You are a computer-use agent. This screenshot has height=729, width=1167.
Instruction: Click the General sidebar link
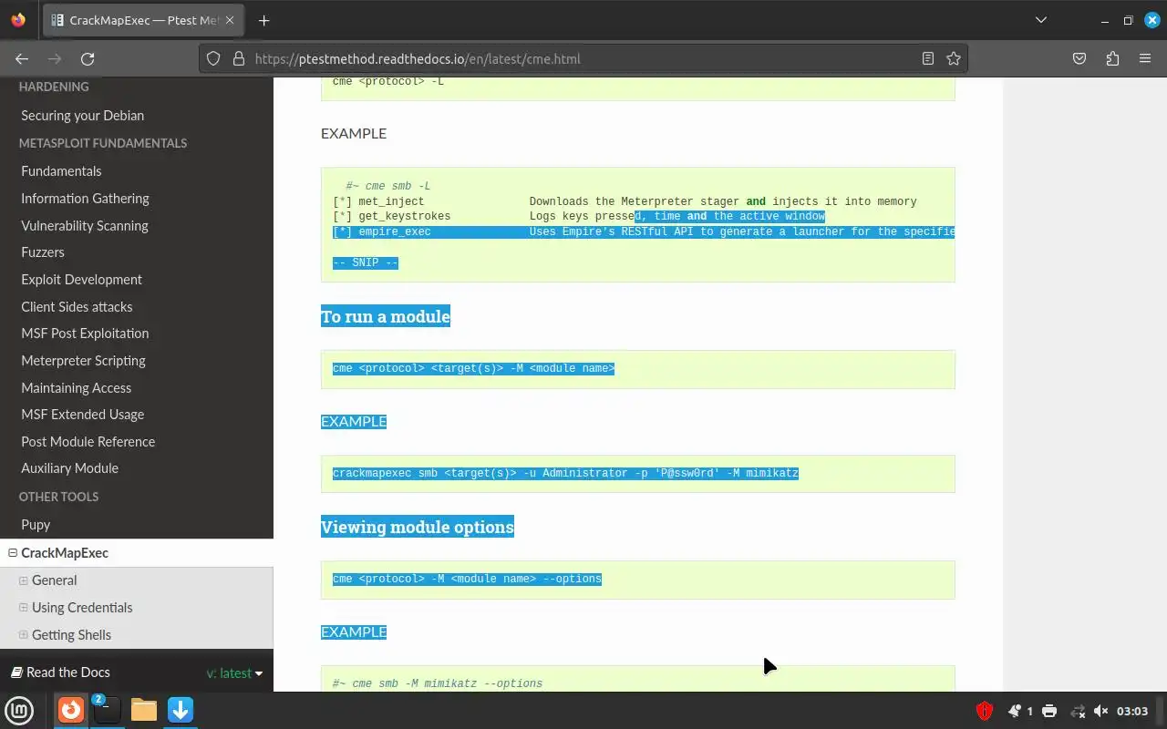pos(54,580)
